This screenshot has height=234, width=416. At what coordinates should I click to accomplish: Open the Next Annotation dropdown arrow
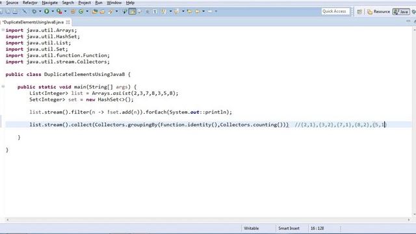pos(170,12)
